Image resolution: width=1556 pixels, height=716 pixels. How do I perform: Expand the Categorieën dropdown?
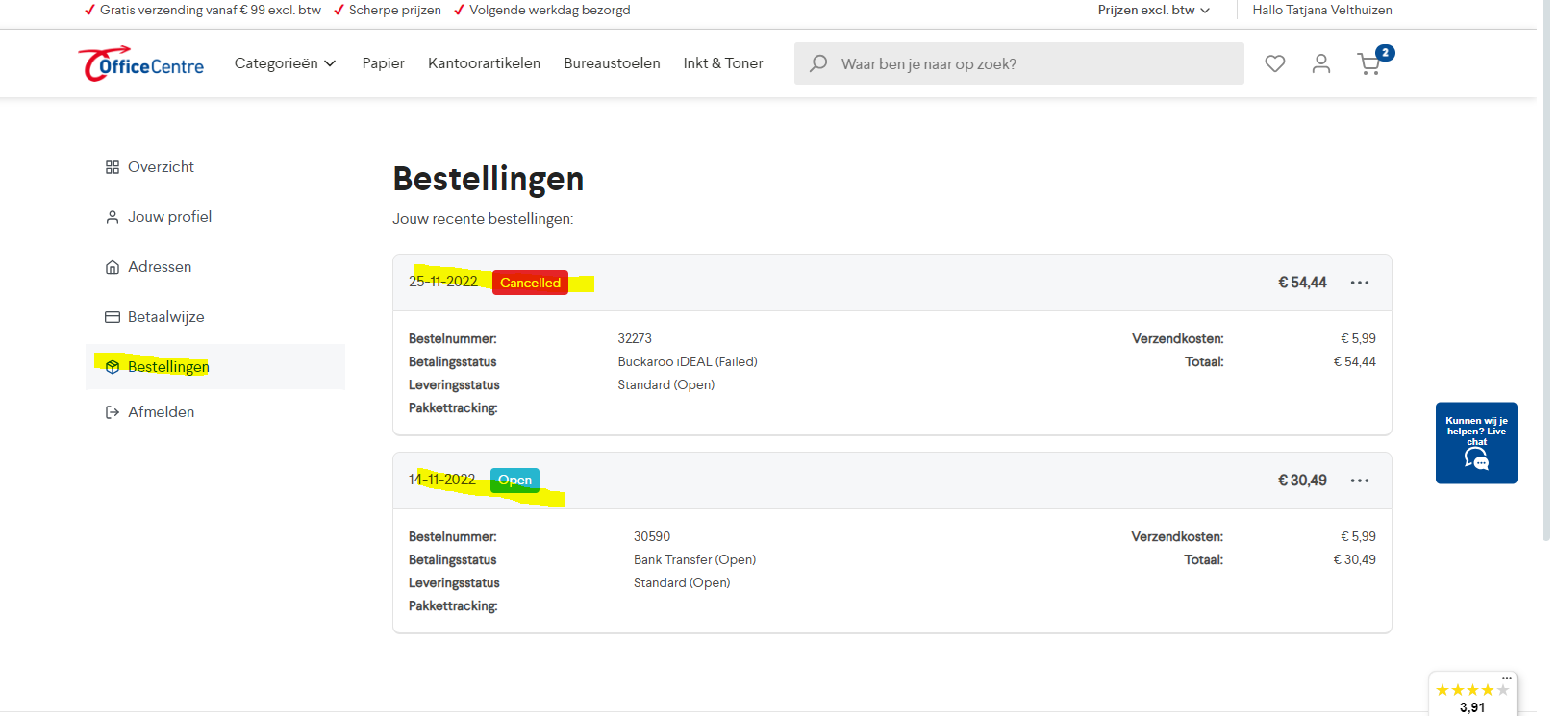(285, 63)
